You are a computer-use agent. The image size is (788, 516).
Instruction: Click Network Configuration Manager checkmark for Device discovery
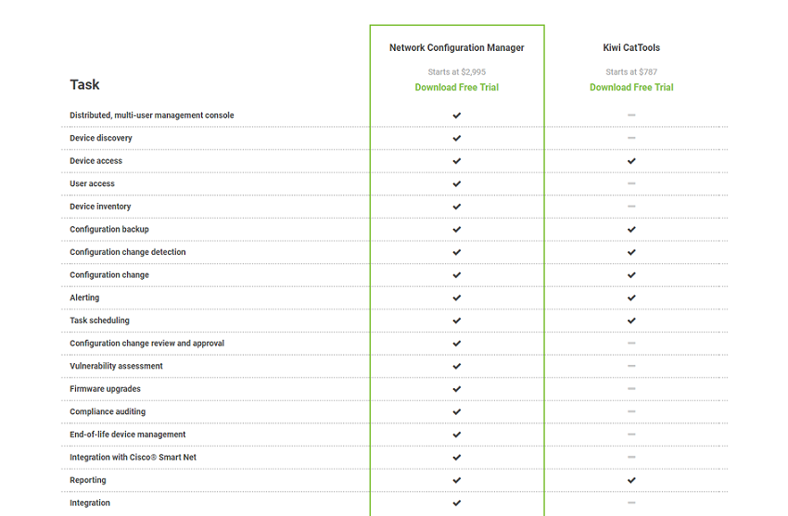[x=456, y=138]
